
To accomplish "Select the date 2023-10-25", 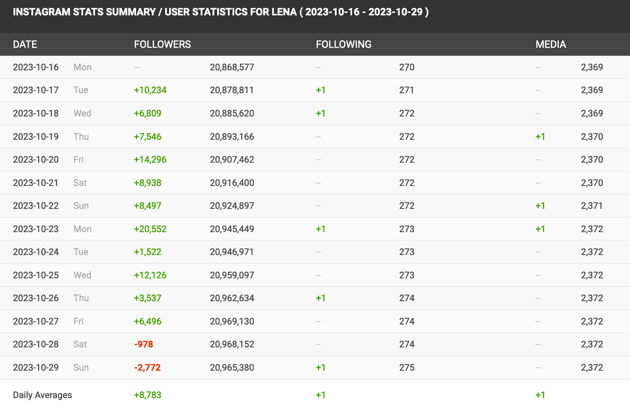I will pos(36,275).
